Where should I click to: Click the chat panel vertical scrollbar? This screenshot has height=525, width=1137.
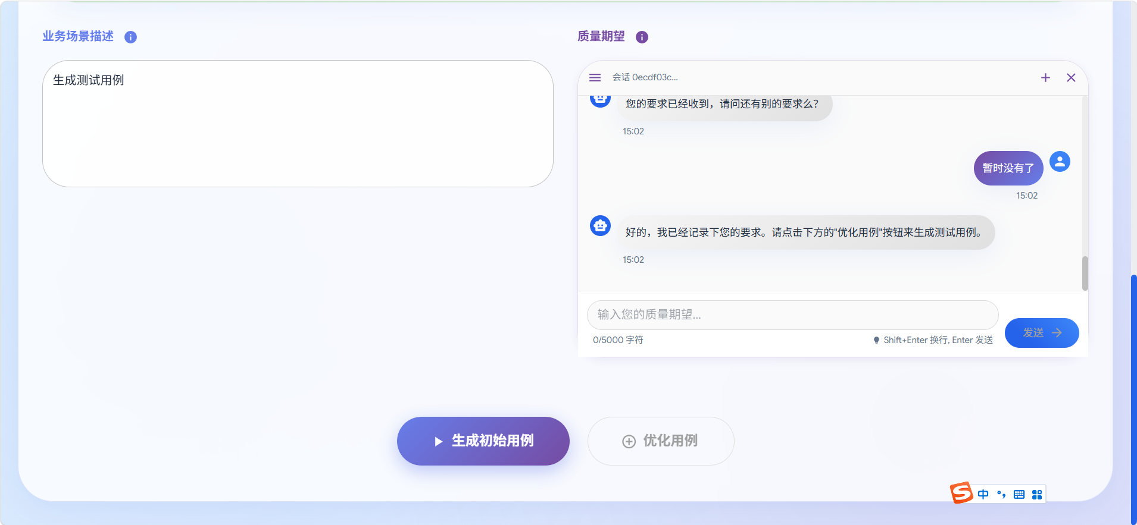point(1085,273)
